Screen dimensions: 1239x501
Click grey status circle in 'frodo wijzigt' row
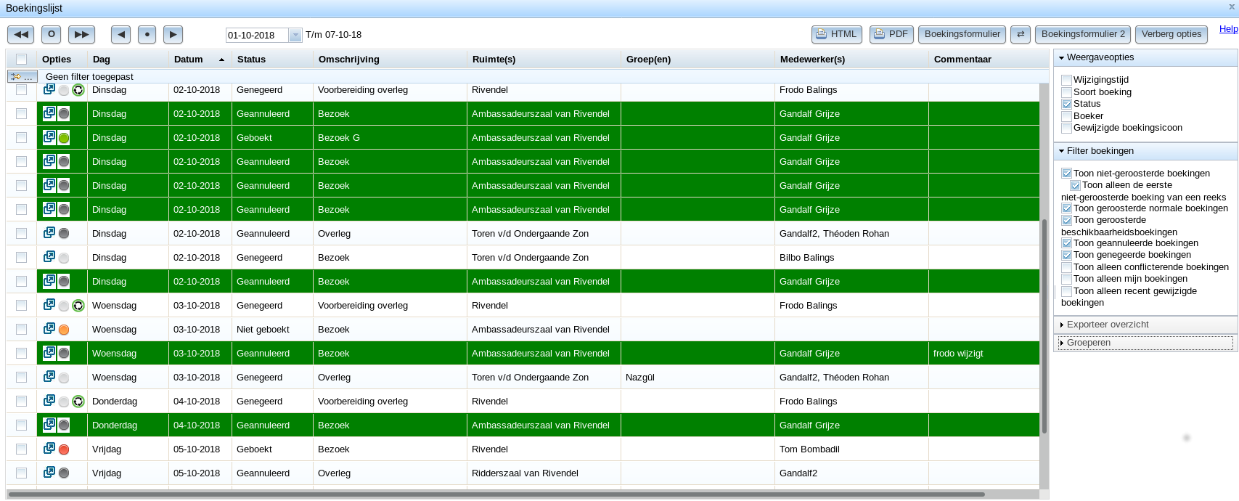[x=64, y=354]
